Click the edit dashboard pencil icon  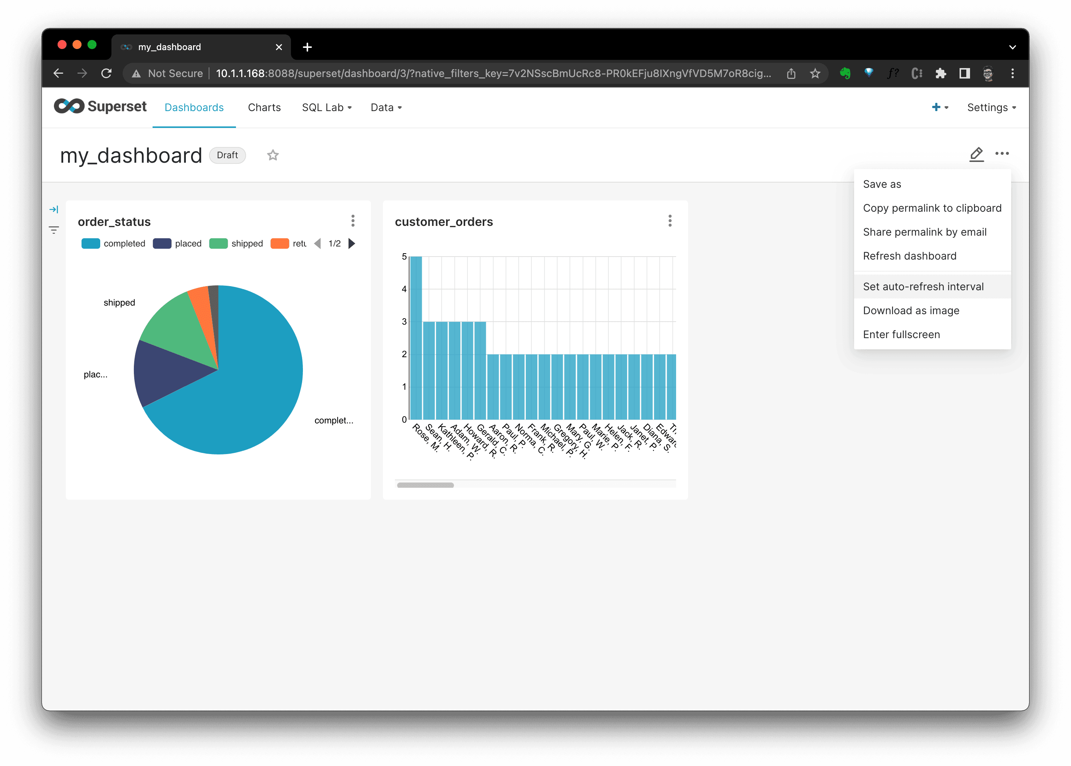(x=976, y=154)
